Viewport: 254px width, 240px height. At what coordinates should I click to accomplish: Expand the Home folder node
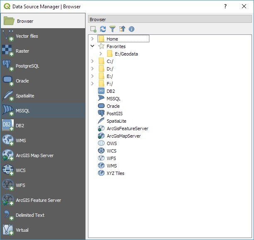coord(93,39)
